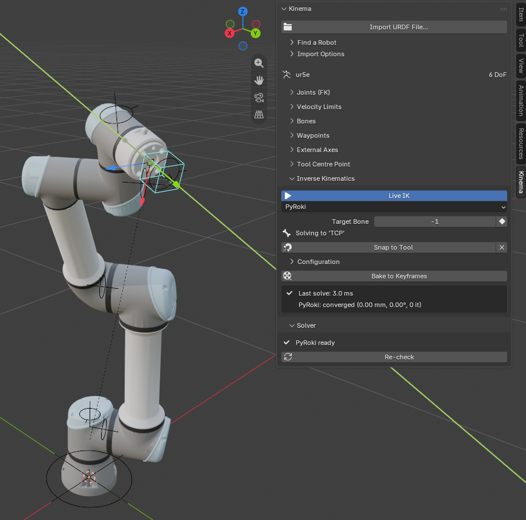Select the Kinema sidebar tab

[521, 182]
